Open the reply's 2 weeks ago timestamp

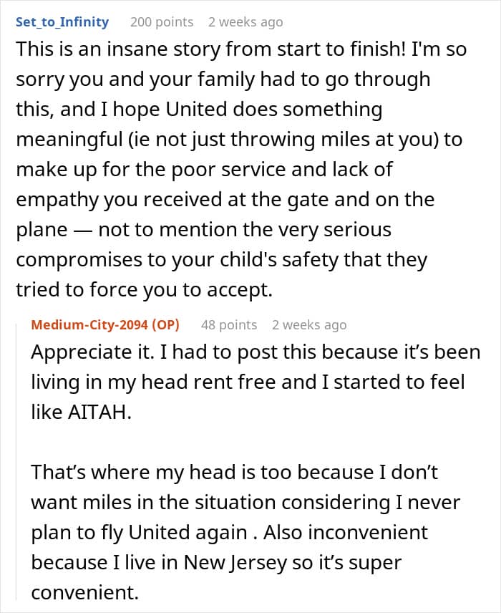[309, 324]
